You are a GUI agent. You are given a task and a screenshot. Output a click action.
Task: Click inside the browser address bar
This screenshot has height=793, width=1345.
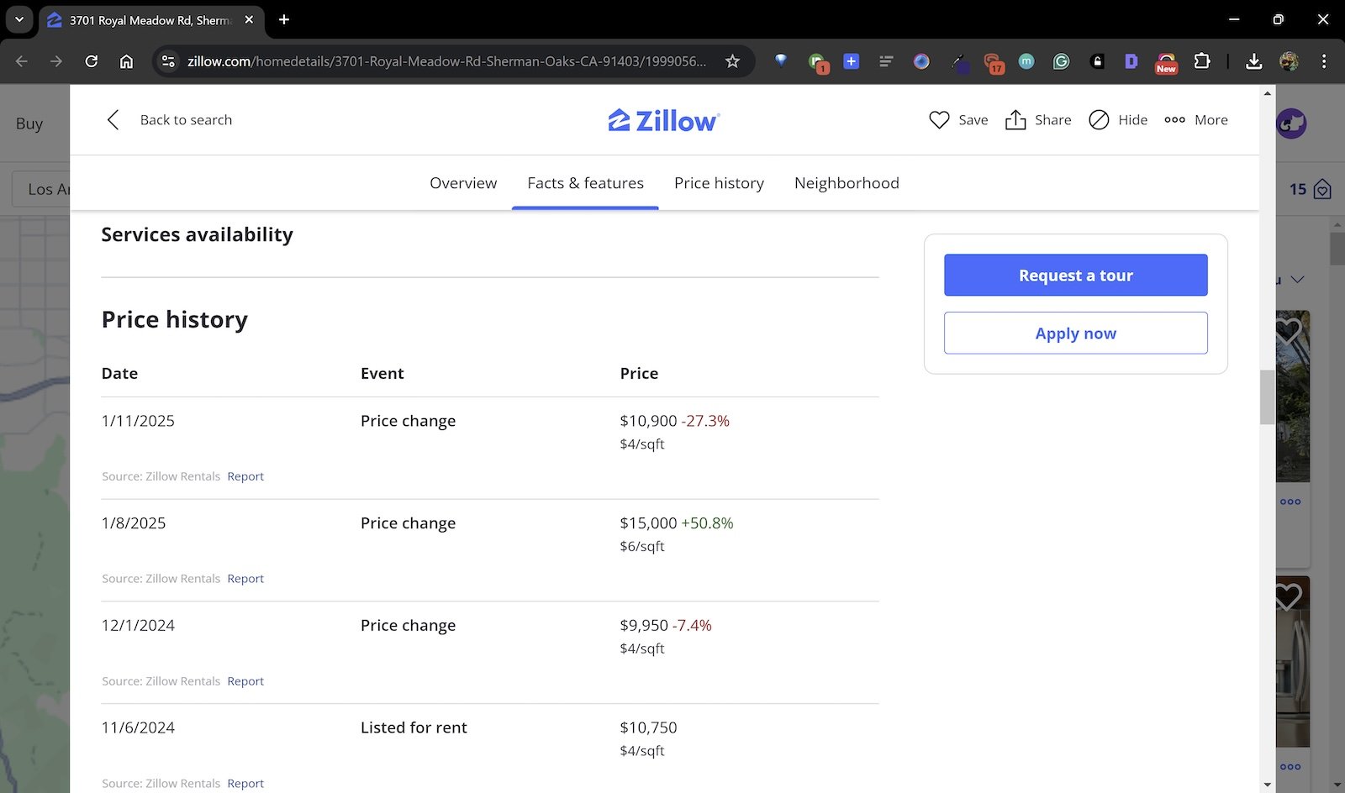(437, 60)
